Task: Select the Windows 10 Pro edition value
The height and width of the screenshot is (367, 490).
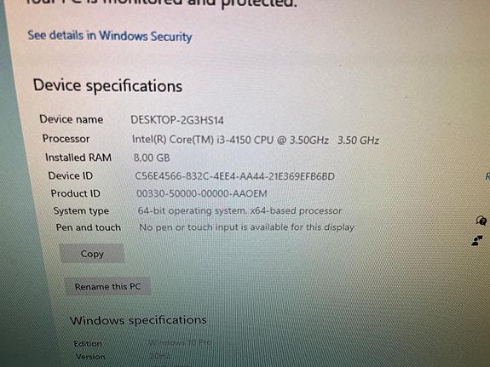Action: pyautogui.click(x=180, y=342)
